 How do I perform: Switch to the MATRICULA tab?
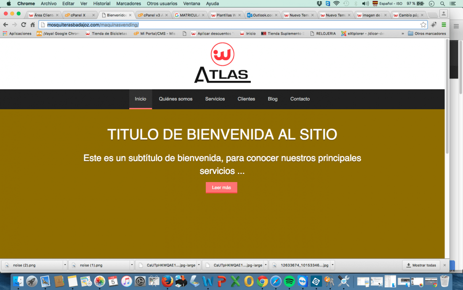pyautogui.click(x=189, y=15)
